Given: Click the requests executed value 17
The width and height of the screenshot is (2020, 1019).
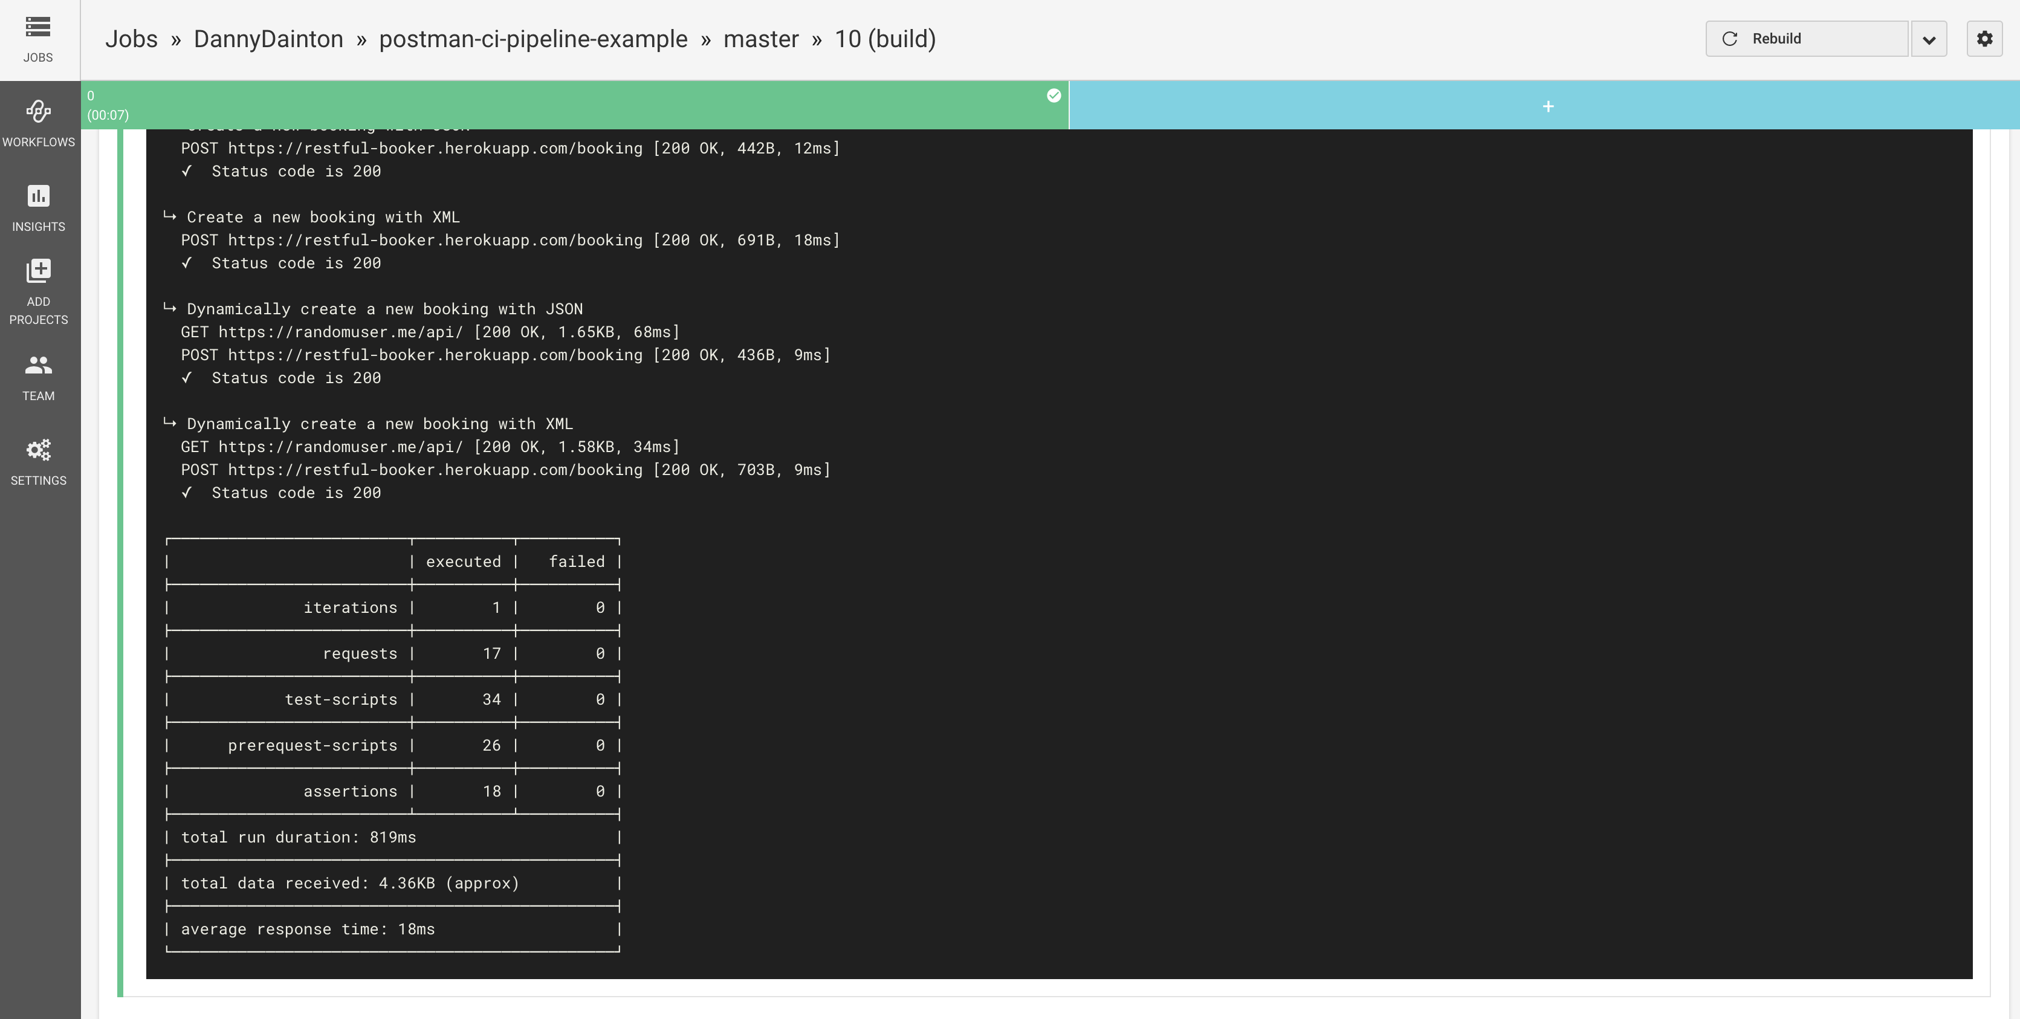Looking at the screenshot, I should click(x=491, y=654).
